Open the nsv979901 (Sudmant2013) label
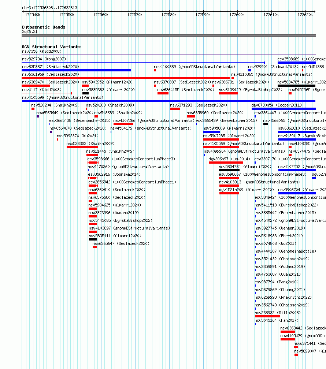Screen dimensions: 326x369 [x=273, y=67]
